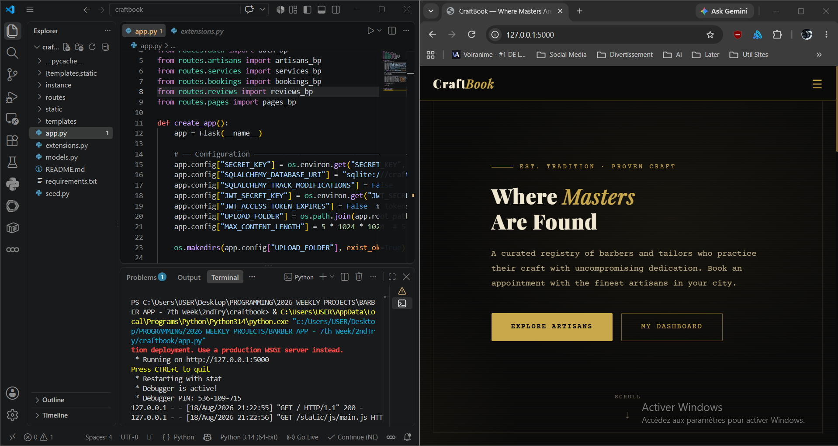
Task: Refresh the Explorer file tree
Action: (x=92, y=47)
